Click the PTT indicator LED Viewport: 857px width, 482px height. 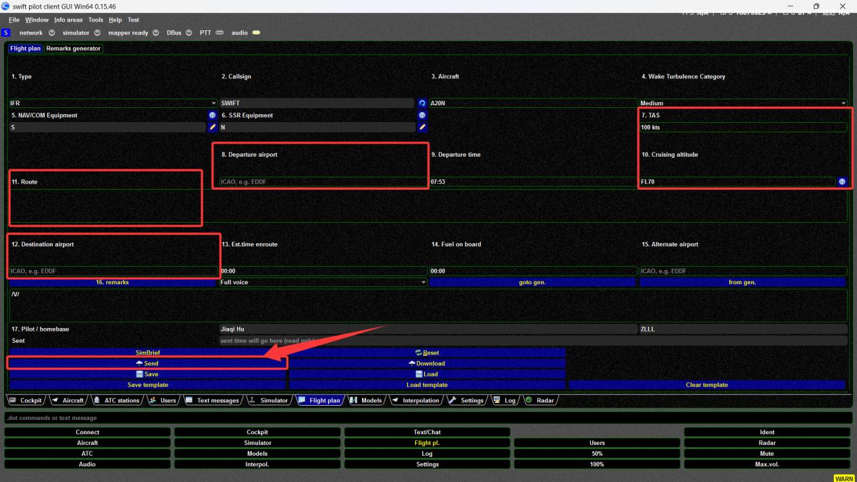[x=220, y=32]
